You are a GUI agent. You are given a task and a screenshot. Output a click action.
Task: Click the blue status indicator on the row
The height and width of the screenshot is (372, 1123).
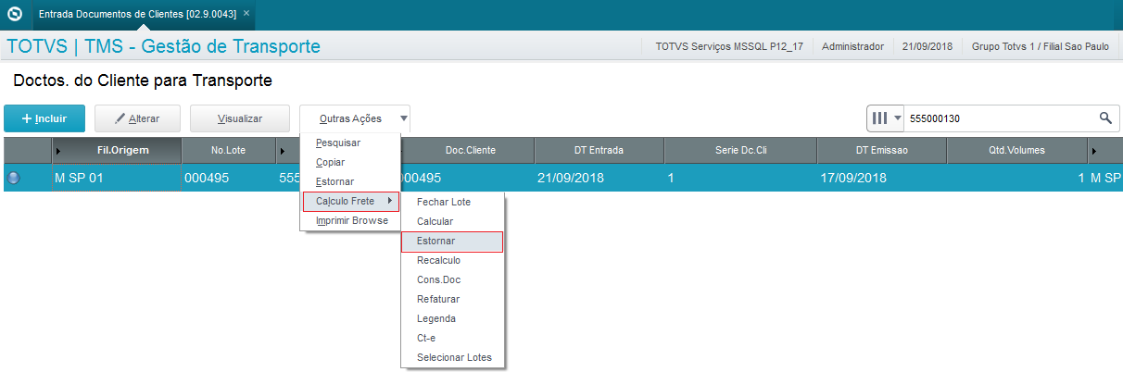pos(14,178)
